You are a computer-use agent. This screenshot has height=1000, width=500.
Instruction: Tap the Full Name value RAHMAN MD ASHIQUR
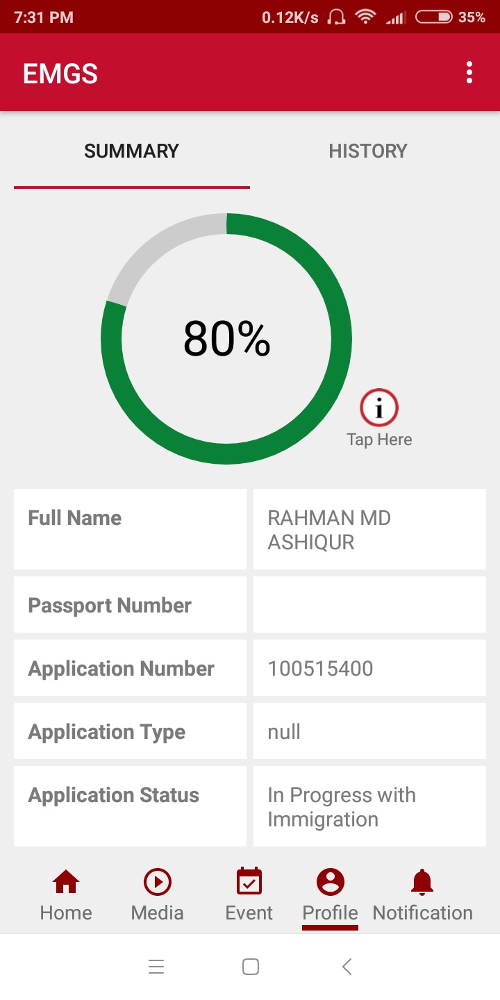click(329, 530)
